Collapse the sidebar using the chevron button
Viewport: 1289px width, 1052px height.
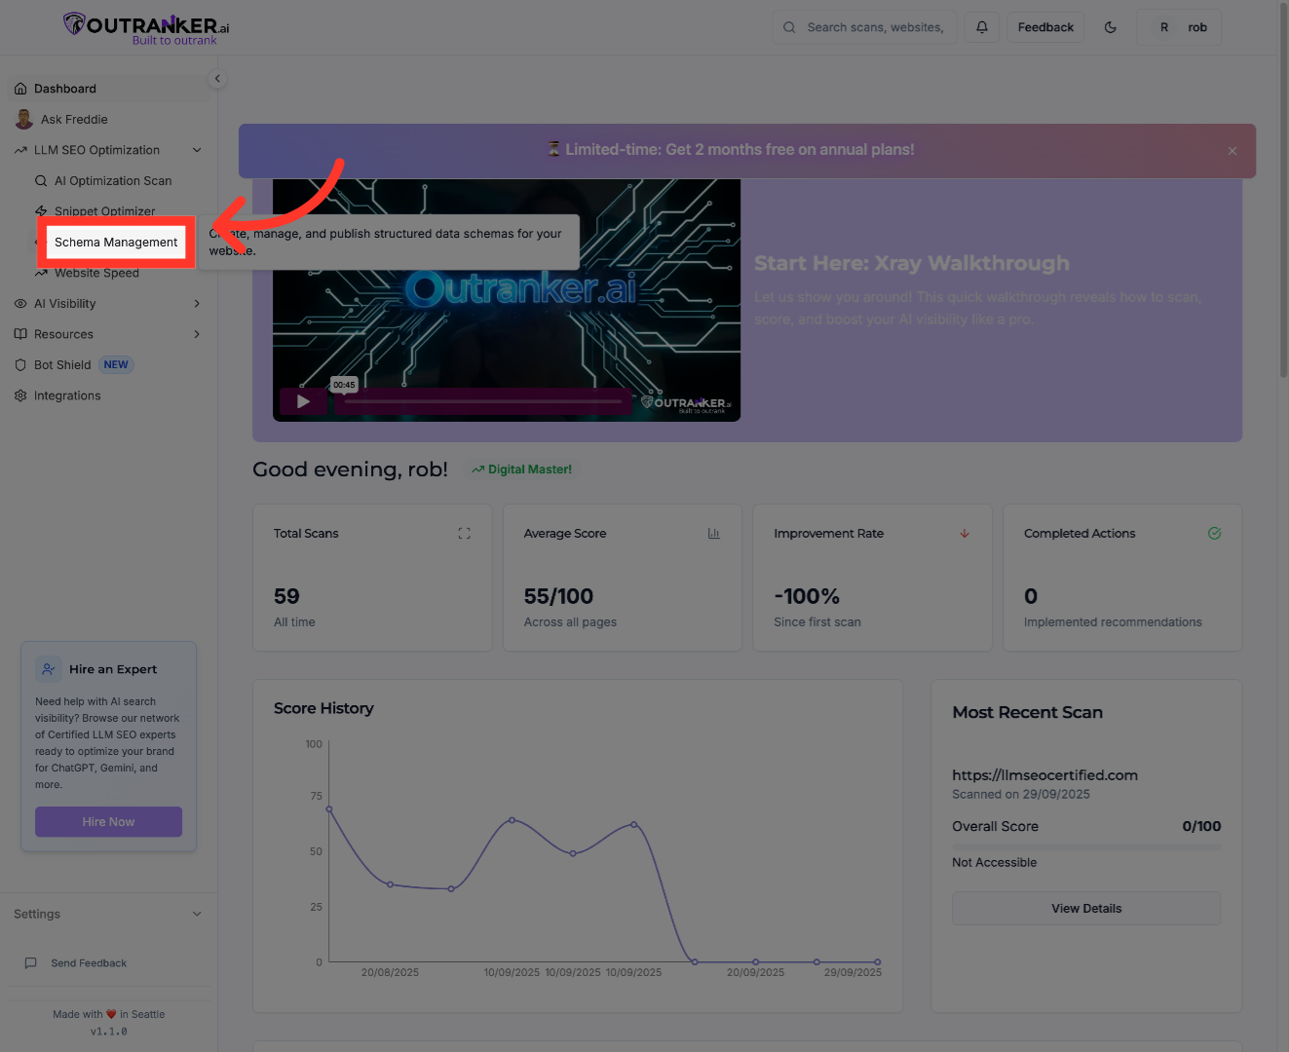tap(217, 79)
